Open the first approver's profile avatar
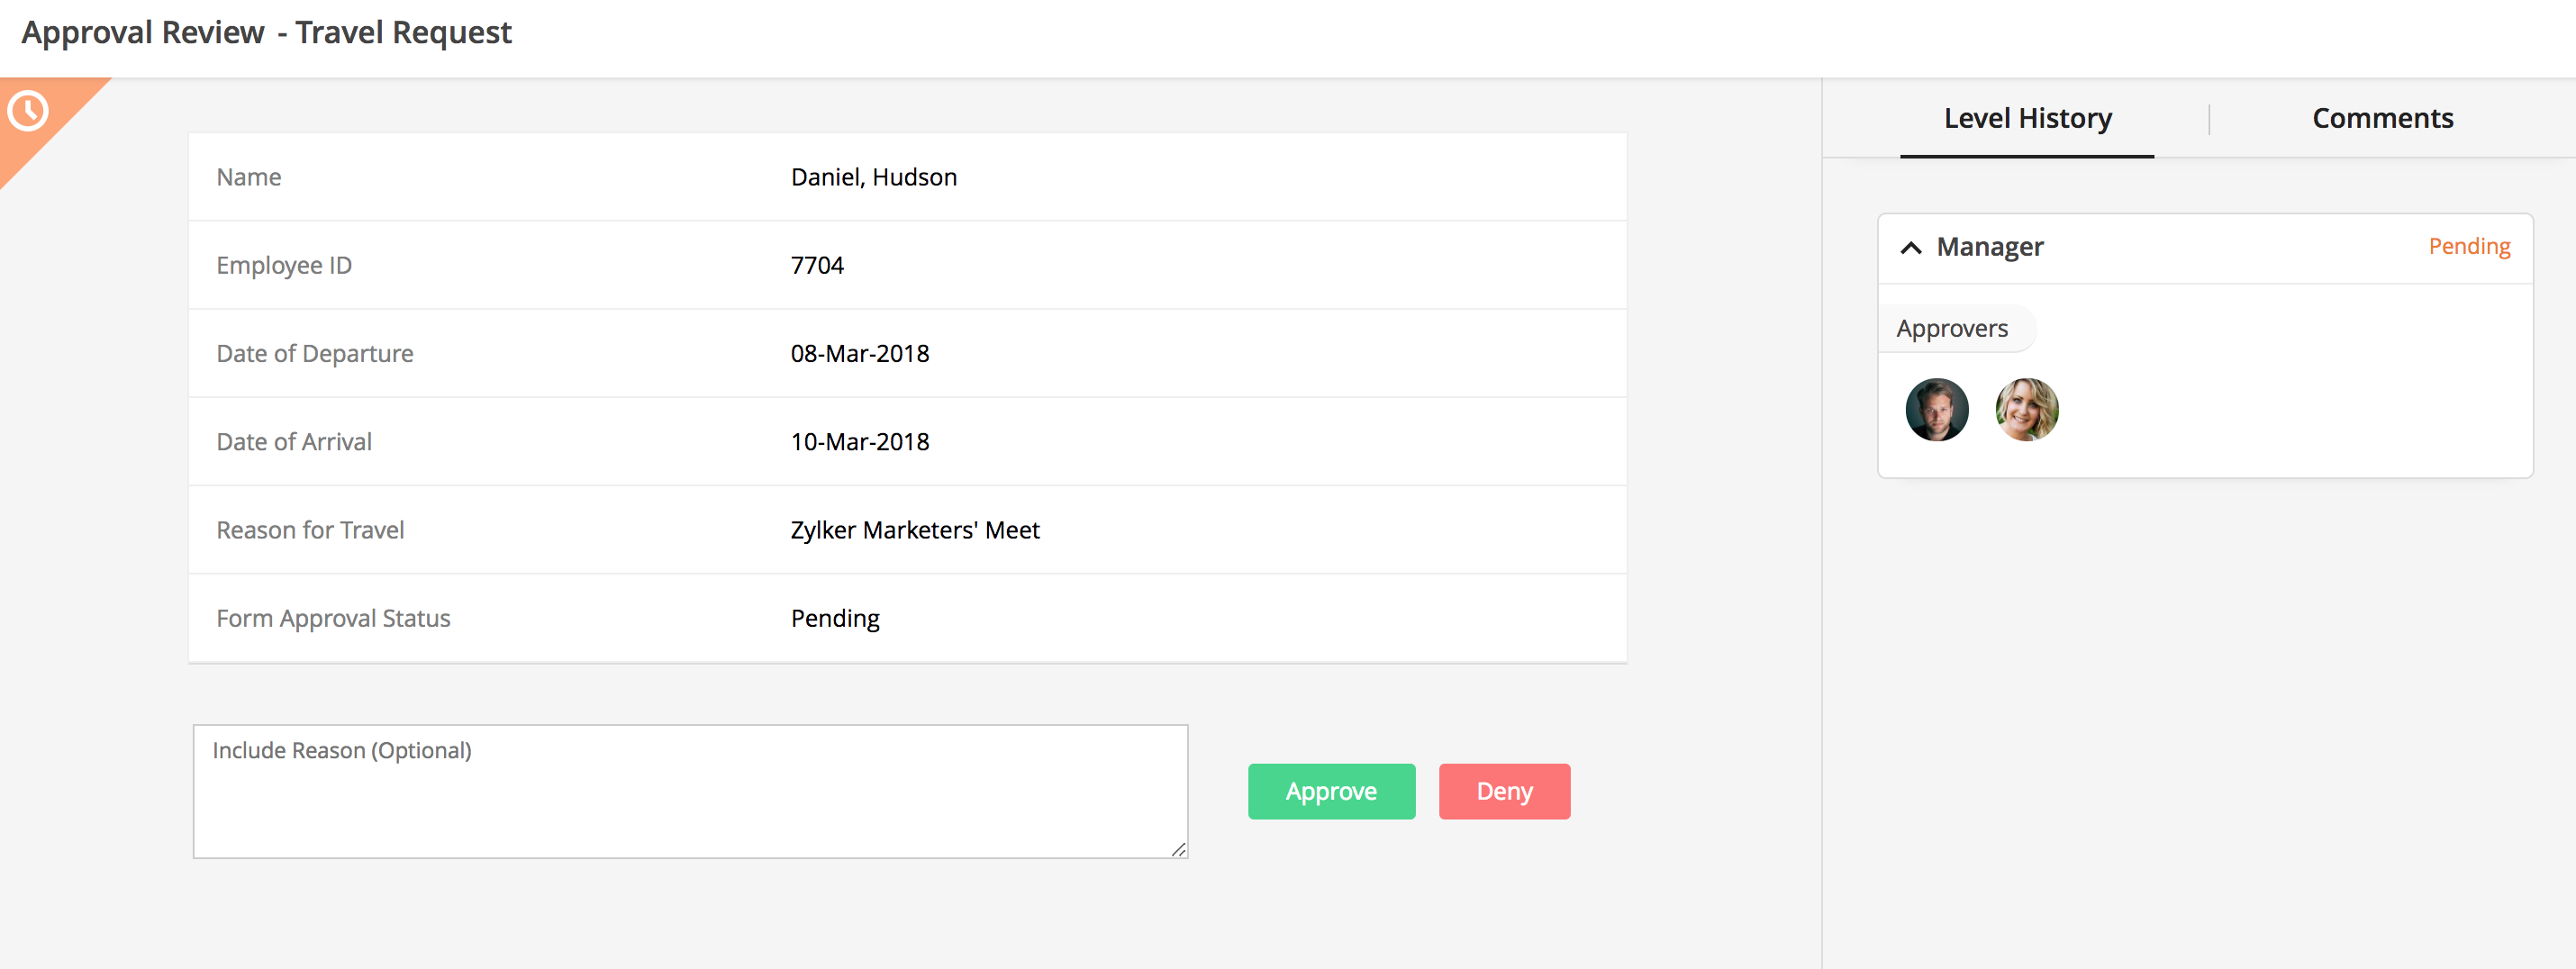 [1936, 409]
